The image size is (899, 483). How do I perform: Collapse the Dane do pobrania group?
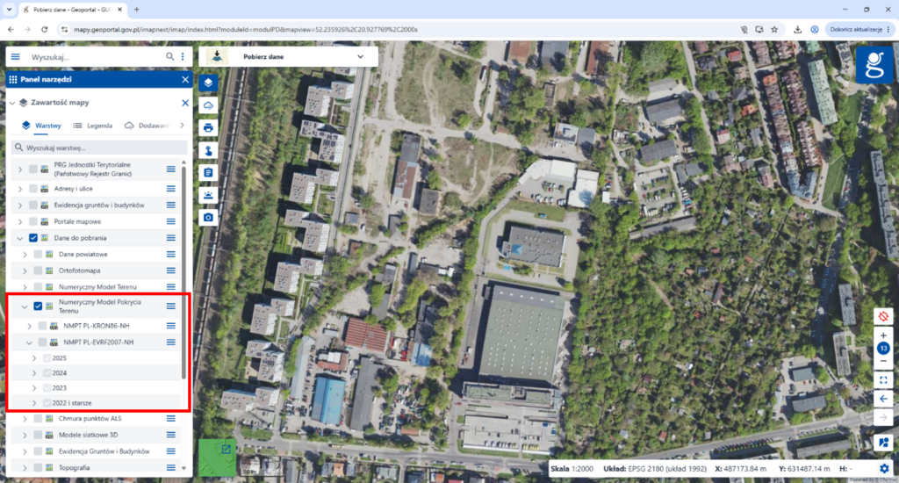point(20,237)
